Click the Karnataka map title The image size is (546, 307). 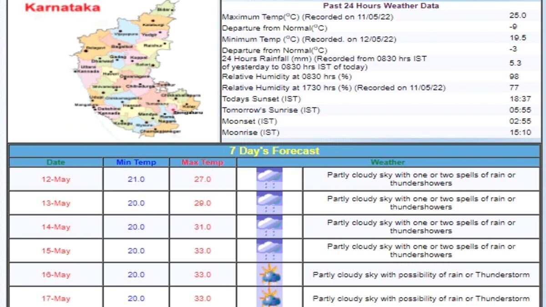pyautogui.click(x=62, y=8)
